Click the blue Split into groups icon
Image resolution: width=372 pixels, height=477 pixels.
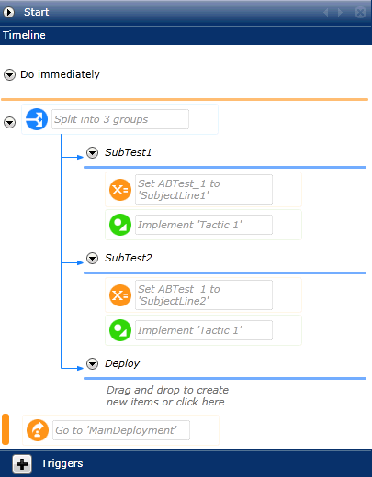pyautogui.click(x=37, y=119)
